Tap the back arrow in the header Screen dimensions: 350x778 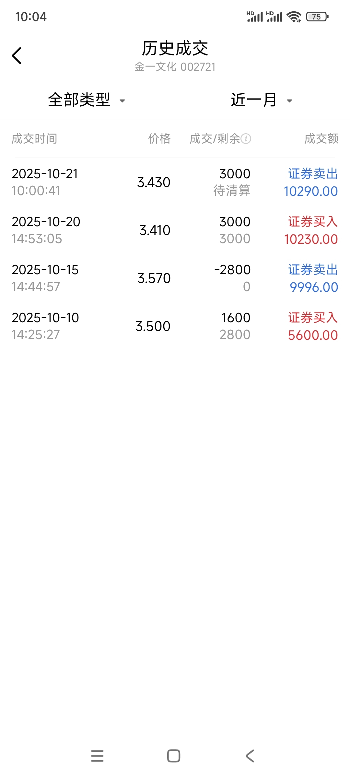(17, 56)
